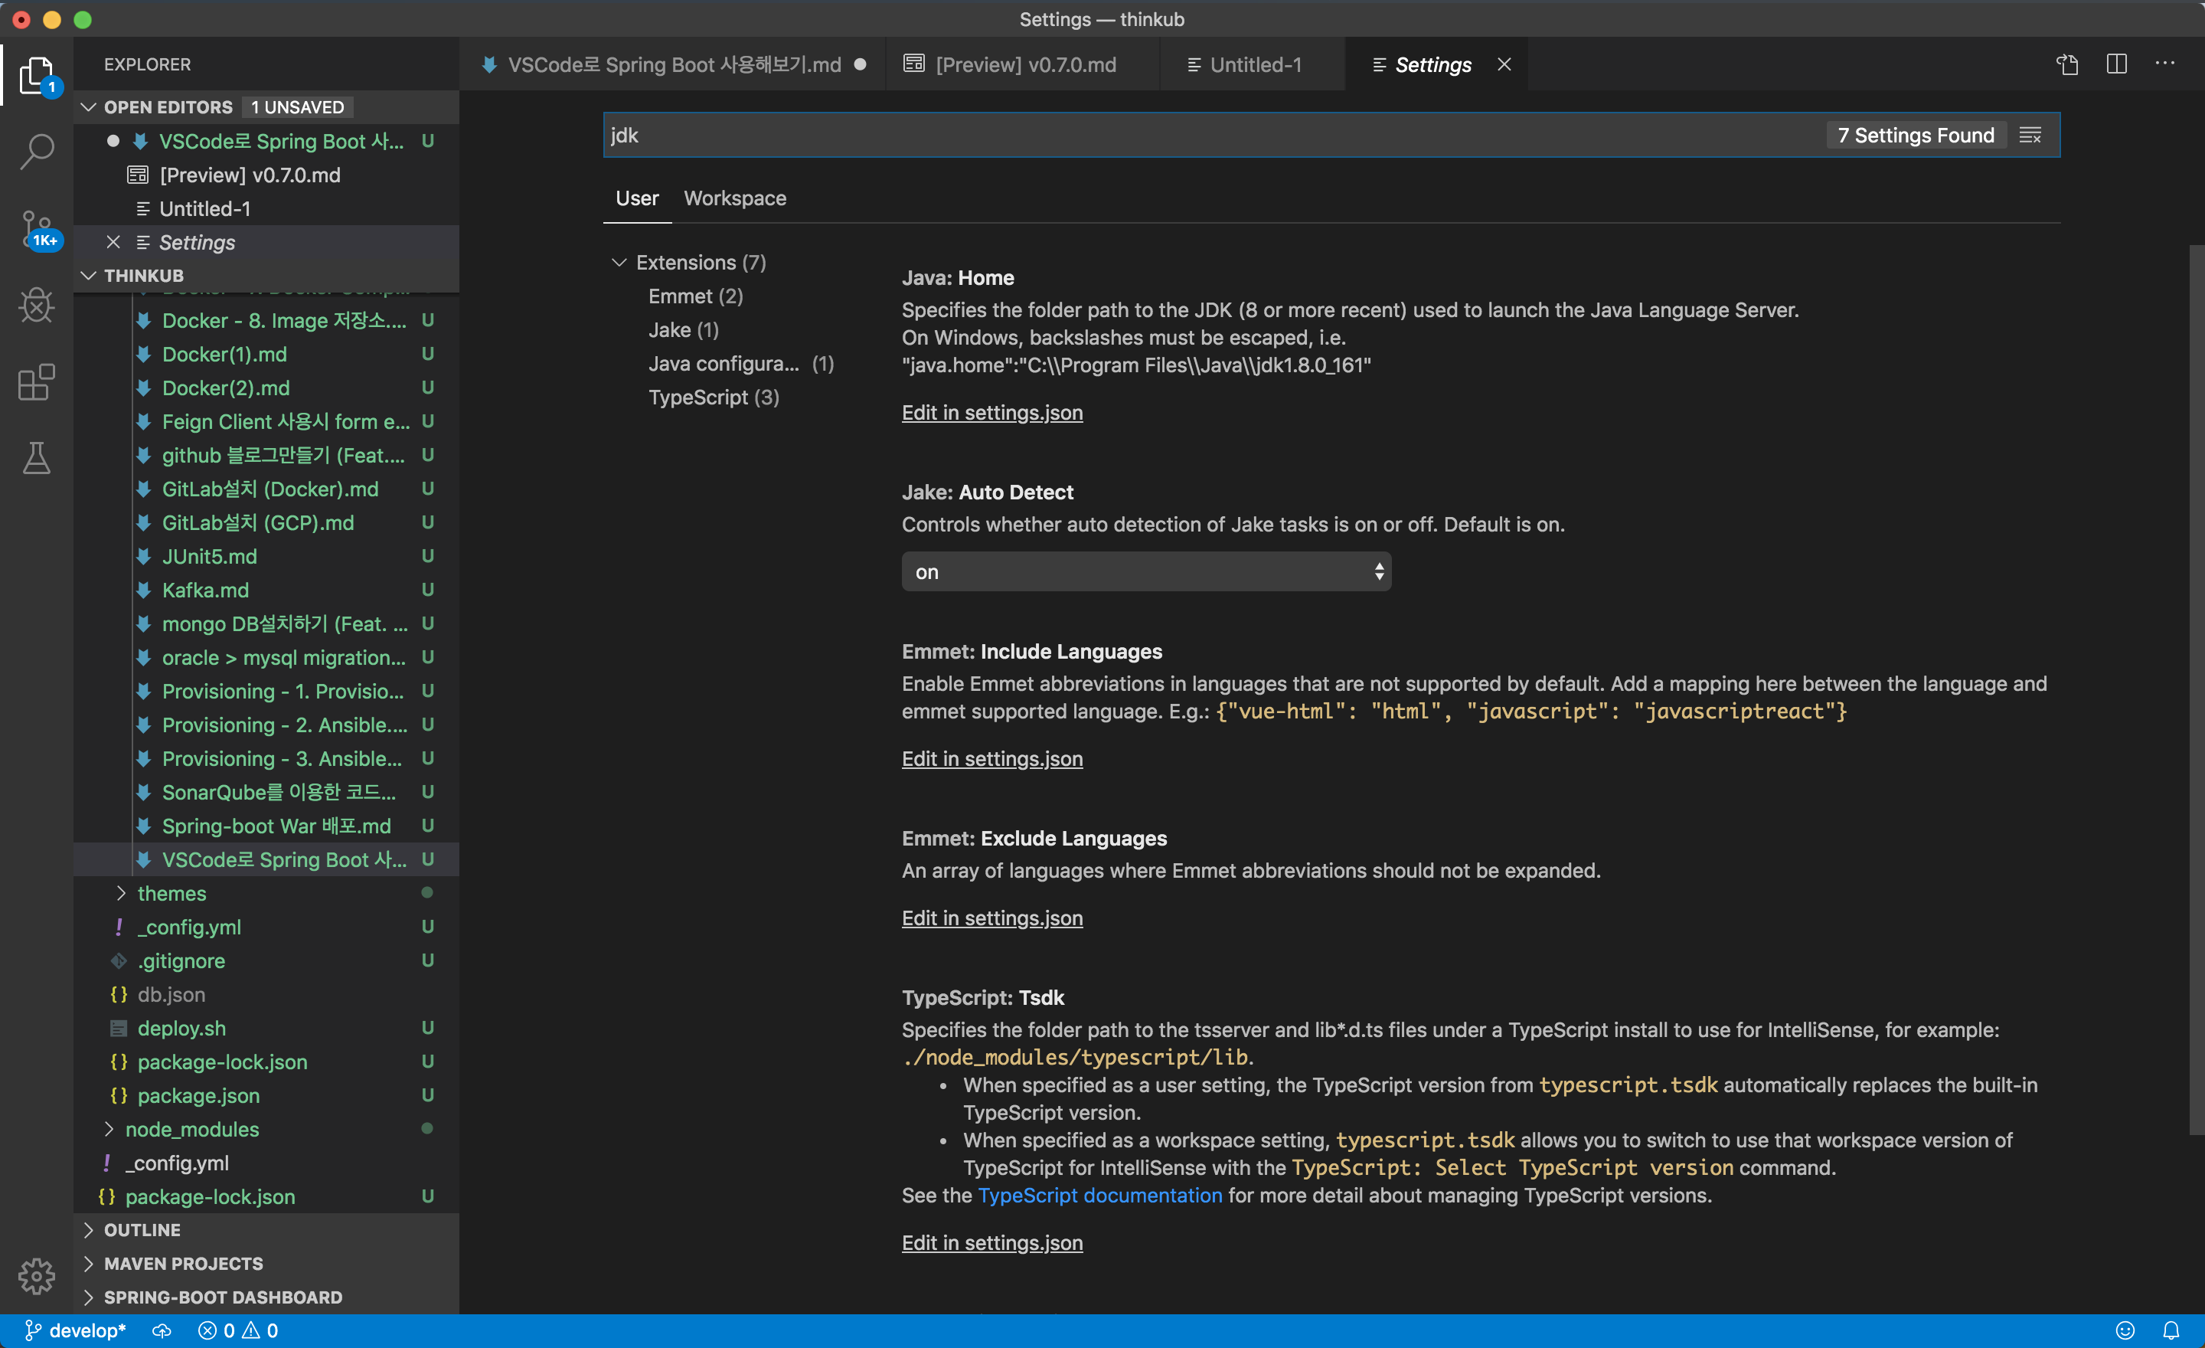
Task: Collapse the THINKUB folder section
Action: pos(89,276)
